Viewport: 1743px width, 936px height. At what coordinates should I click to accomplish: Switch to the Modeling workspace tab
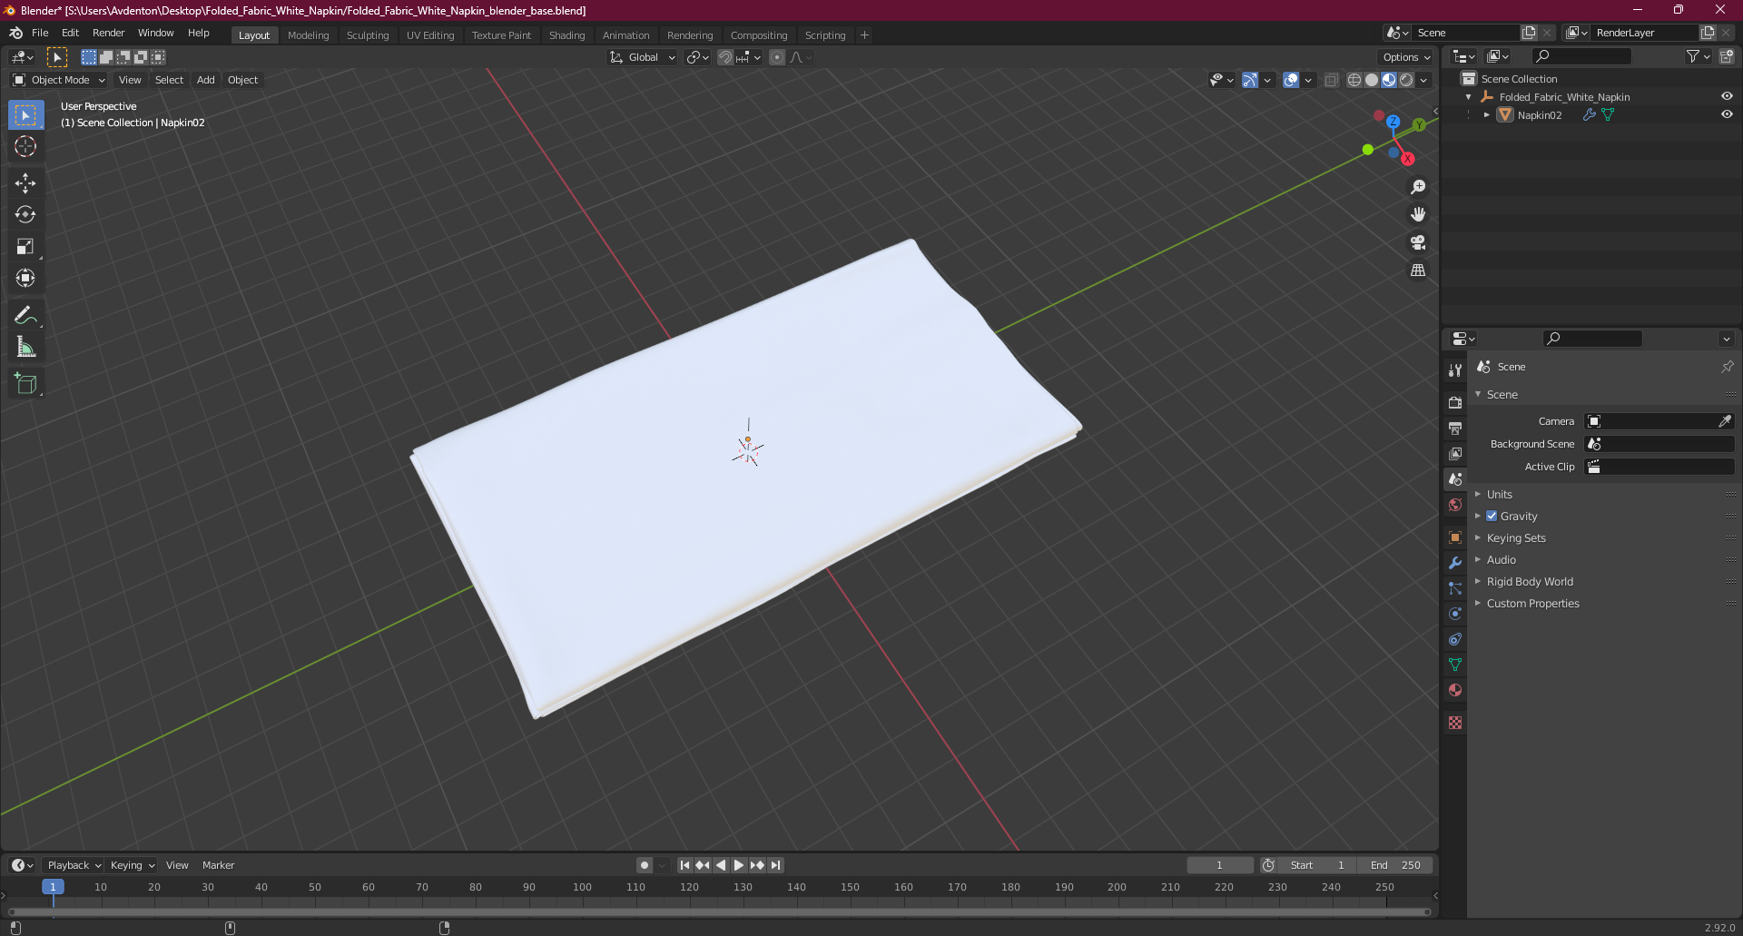coord(309,35)
